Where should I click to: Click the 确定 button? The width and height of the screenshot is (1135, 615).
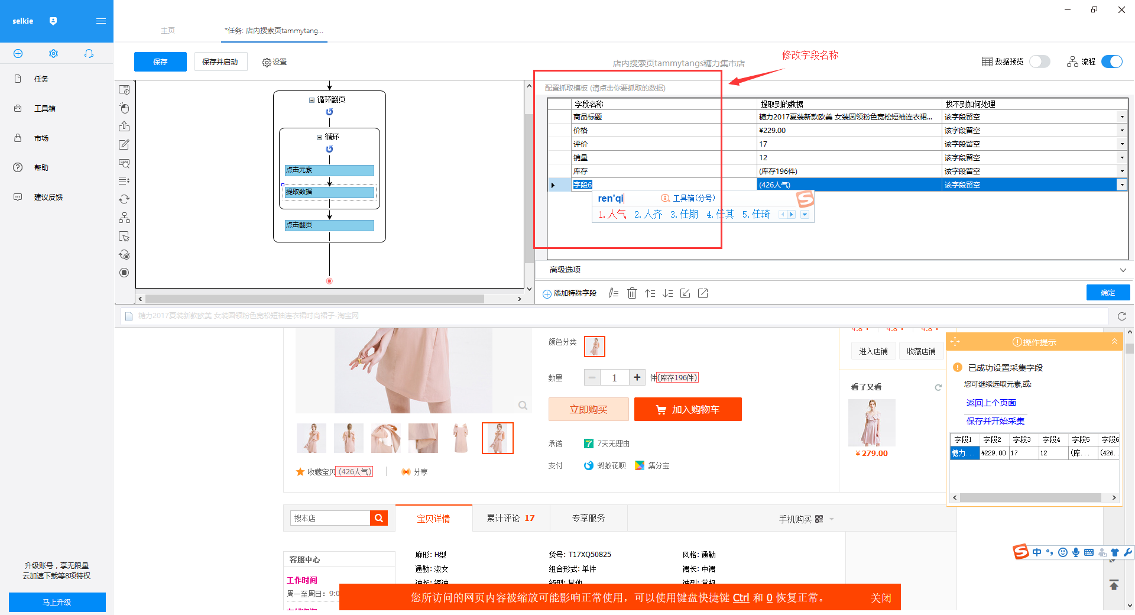1108,293
